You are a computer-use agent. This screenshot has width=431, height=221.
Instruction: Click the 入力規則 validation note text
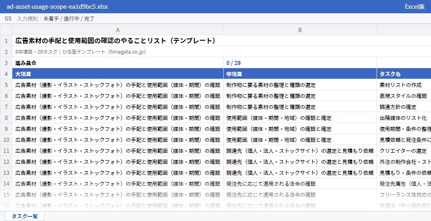pos(56,19)
